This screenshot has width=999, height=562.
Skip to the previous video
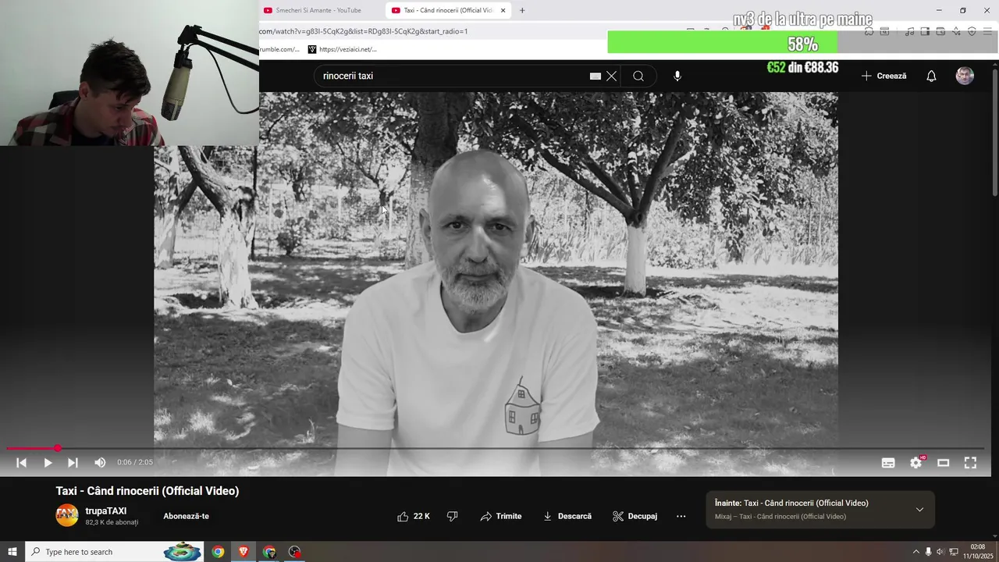coord(22,463)
